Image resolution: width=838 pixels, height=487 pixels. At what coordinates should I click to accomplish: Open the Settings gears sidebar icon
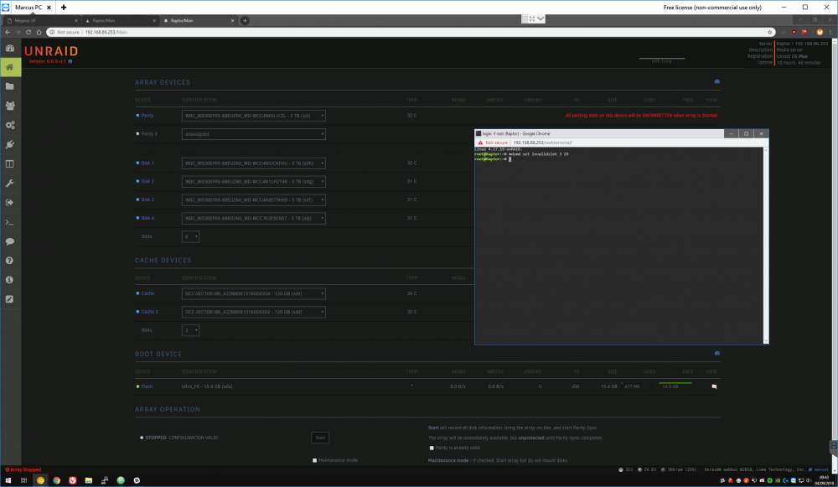click(10, 125)
